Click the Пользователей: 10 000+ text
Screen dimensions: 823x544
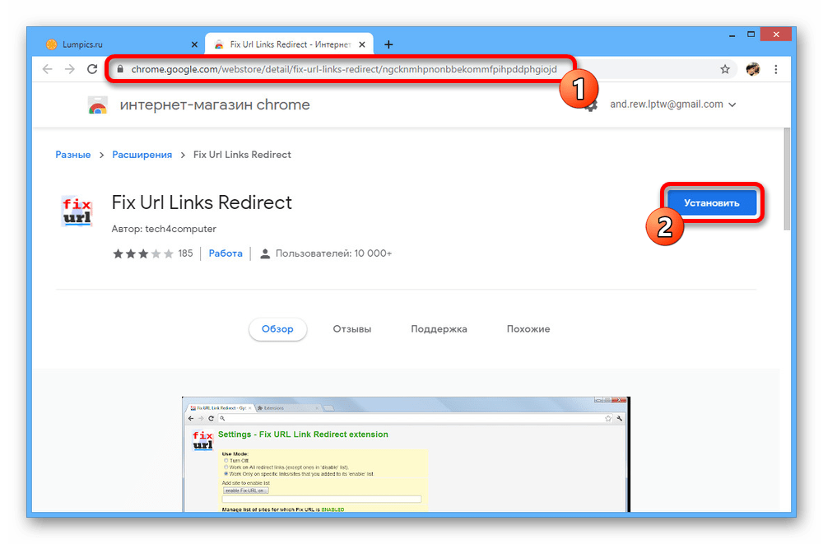pos(333,253)
